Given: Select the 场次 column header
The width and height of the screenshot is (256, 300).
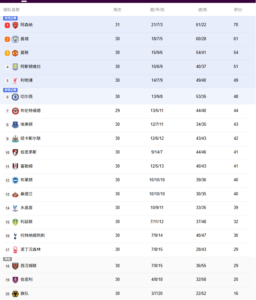Looking at the screenshot, I should pyautogui.click(x=117, y=10).
